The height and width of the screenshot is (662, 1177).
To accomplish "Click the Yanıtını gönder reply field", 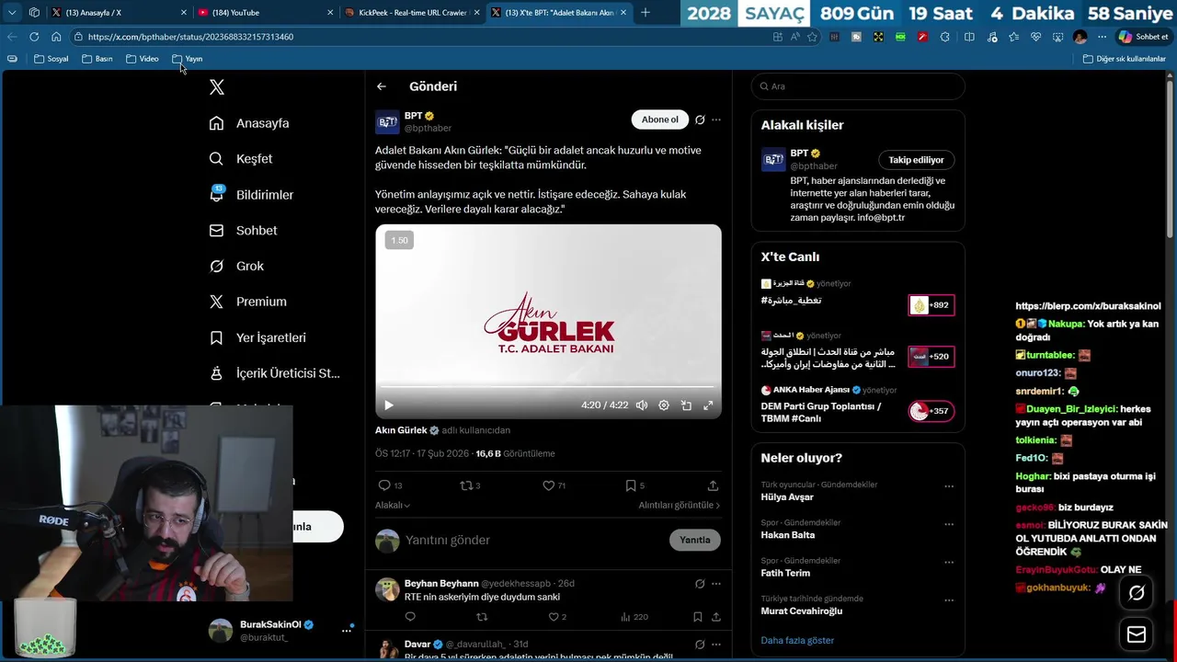I will click(533, 541).
